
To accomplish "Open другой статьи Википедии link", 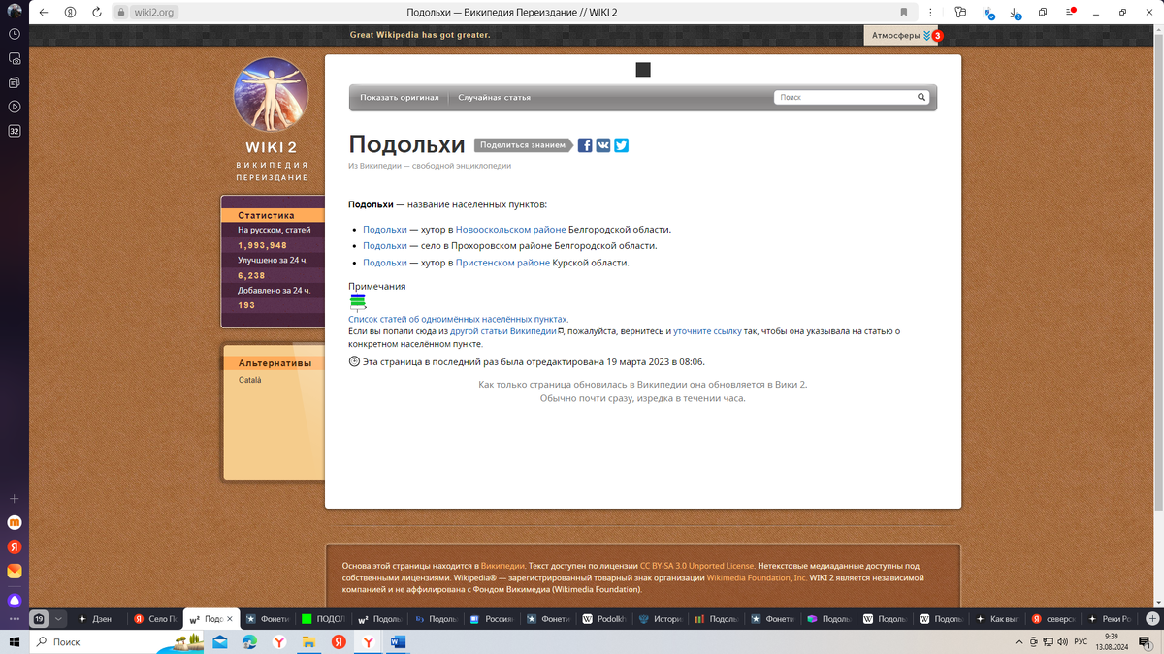I will [x=502, y=331].
